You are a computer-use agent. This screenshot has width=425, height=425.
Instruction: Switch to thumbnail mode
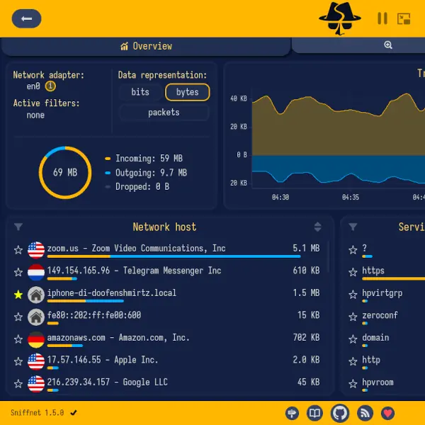click(404, 19)
